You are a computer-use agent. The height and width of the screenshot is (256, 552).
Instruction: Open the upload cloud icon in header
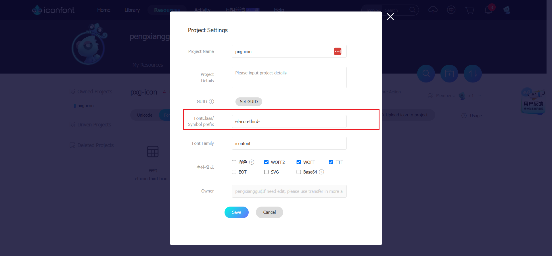tap(433, 10)
